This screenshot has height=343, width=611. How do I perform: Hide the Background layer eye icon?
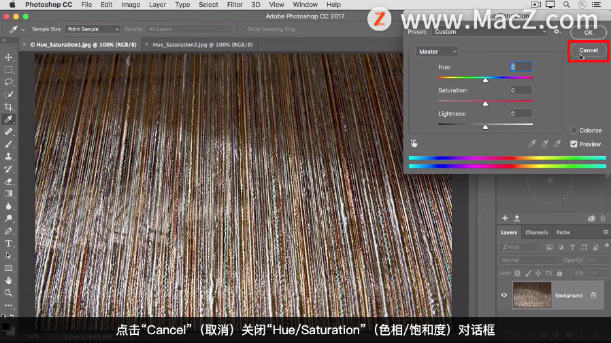click(x=504, y=295)
